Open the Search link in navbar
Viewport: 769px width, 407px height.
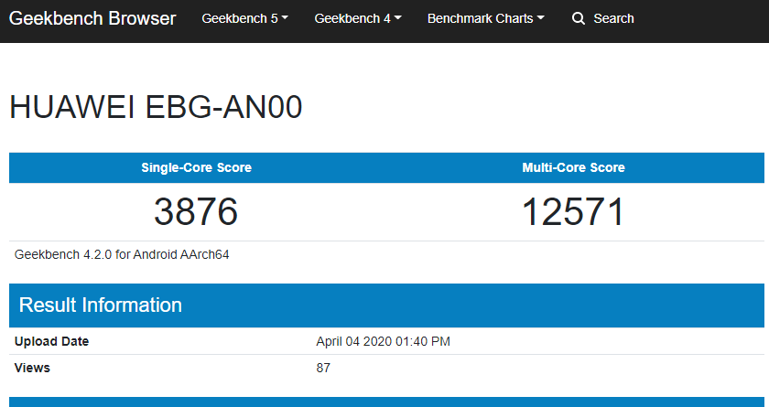click(613, 18)
